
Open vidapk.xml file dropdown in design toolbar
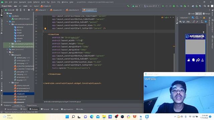point(185,18)
